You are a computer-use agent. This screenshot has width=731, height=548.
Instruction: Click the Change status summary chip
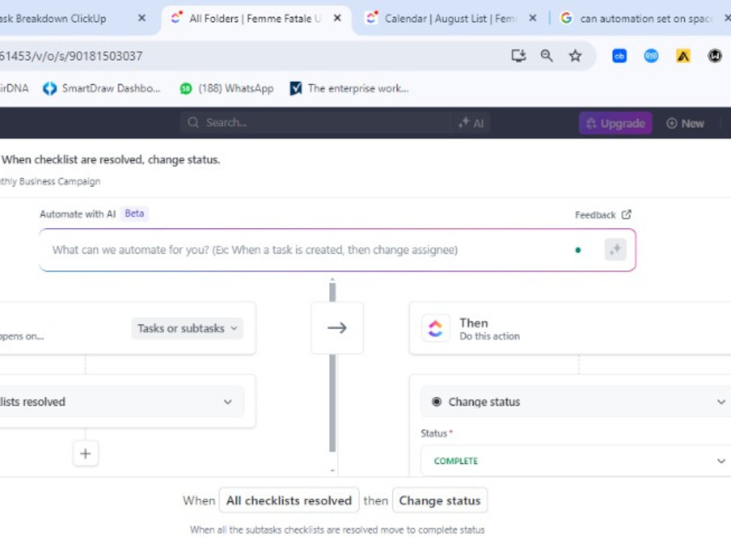pos(439,501)
